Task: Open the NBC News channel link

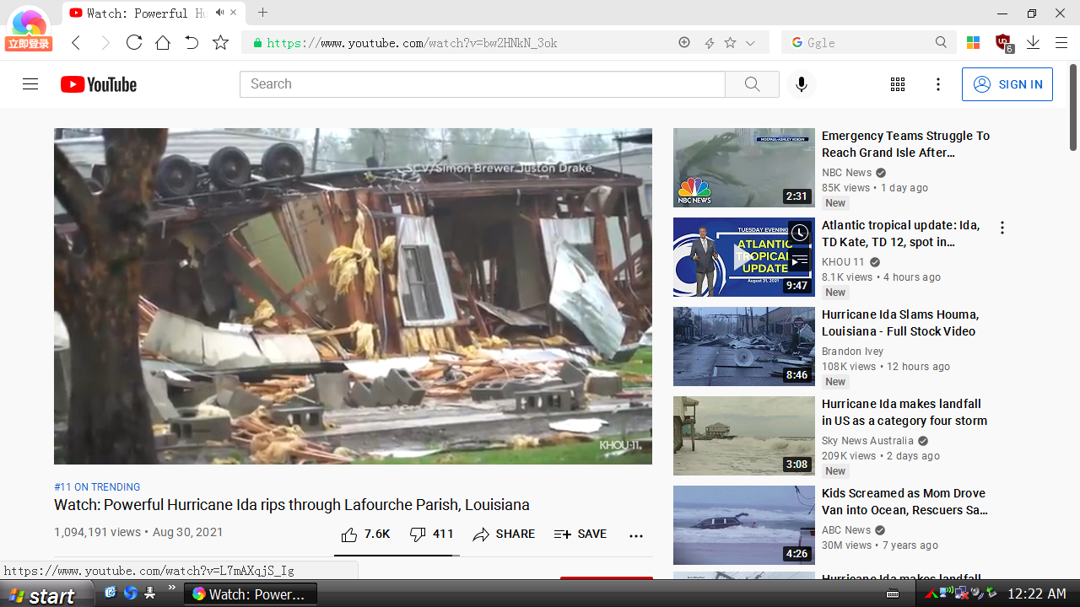Action: click(x=846, y=172)
